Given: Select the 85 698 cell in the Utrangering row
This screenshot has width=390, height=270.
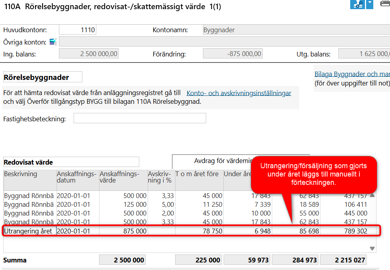Looking at the screenshot, I should click(x=296, y=231).
